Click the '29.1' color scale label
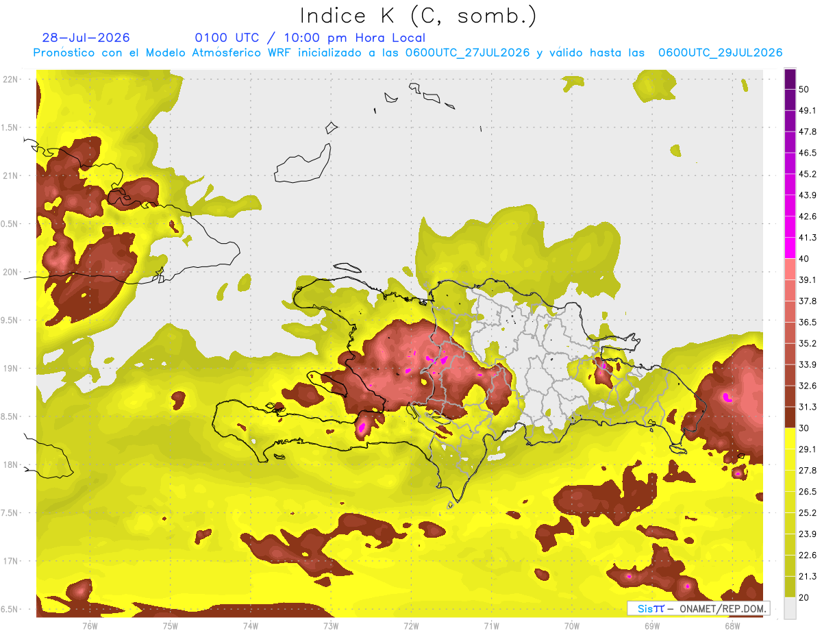This screenshot has width=822, height=635. click(x=808, y=449)
